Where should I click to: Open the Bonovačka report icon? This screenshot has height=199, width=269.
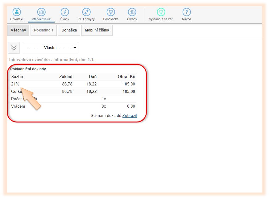[x=111, y=12]
